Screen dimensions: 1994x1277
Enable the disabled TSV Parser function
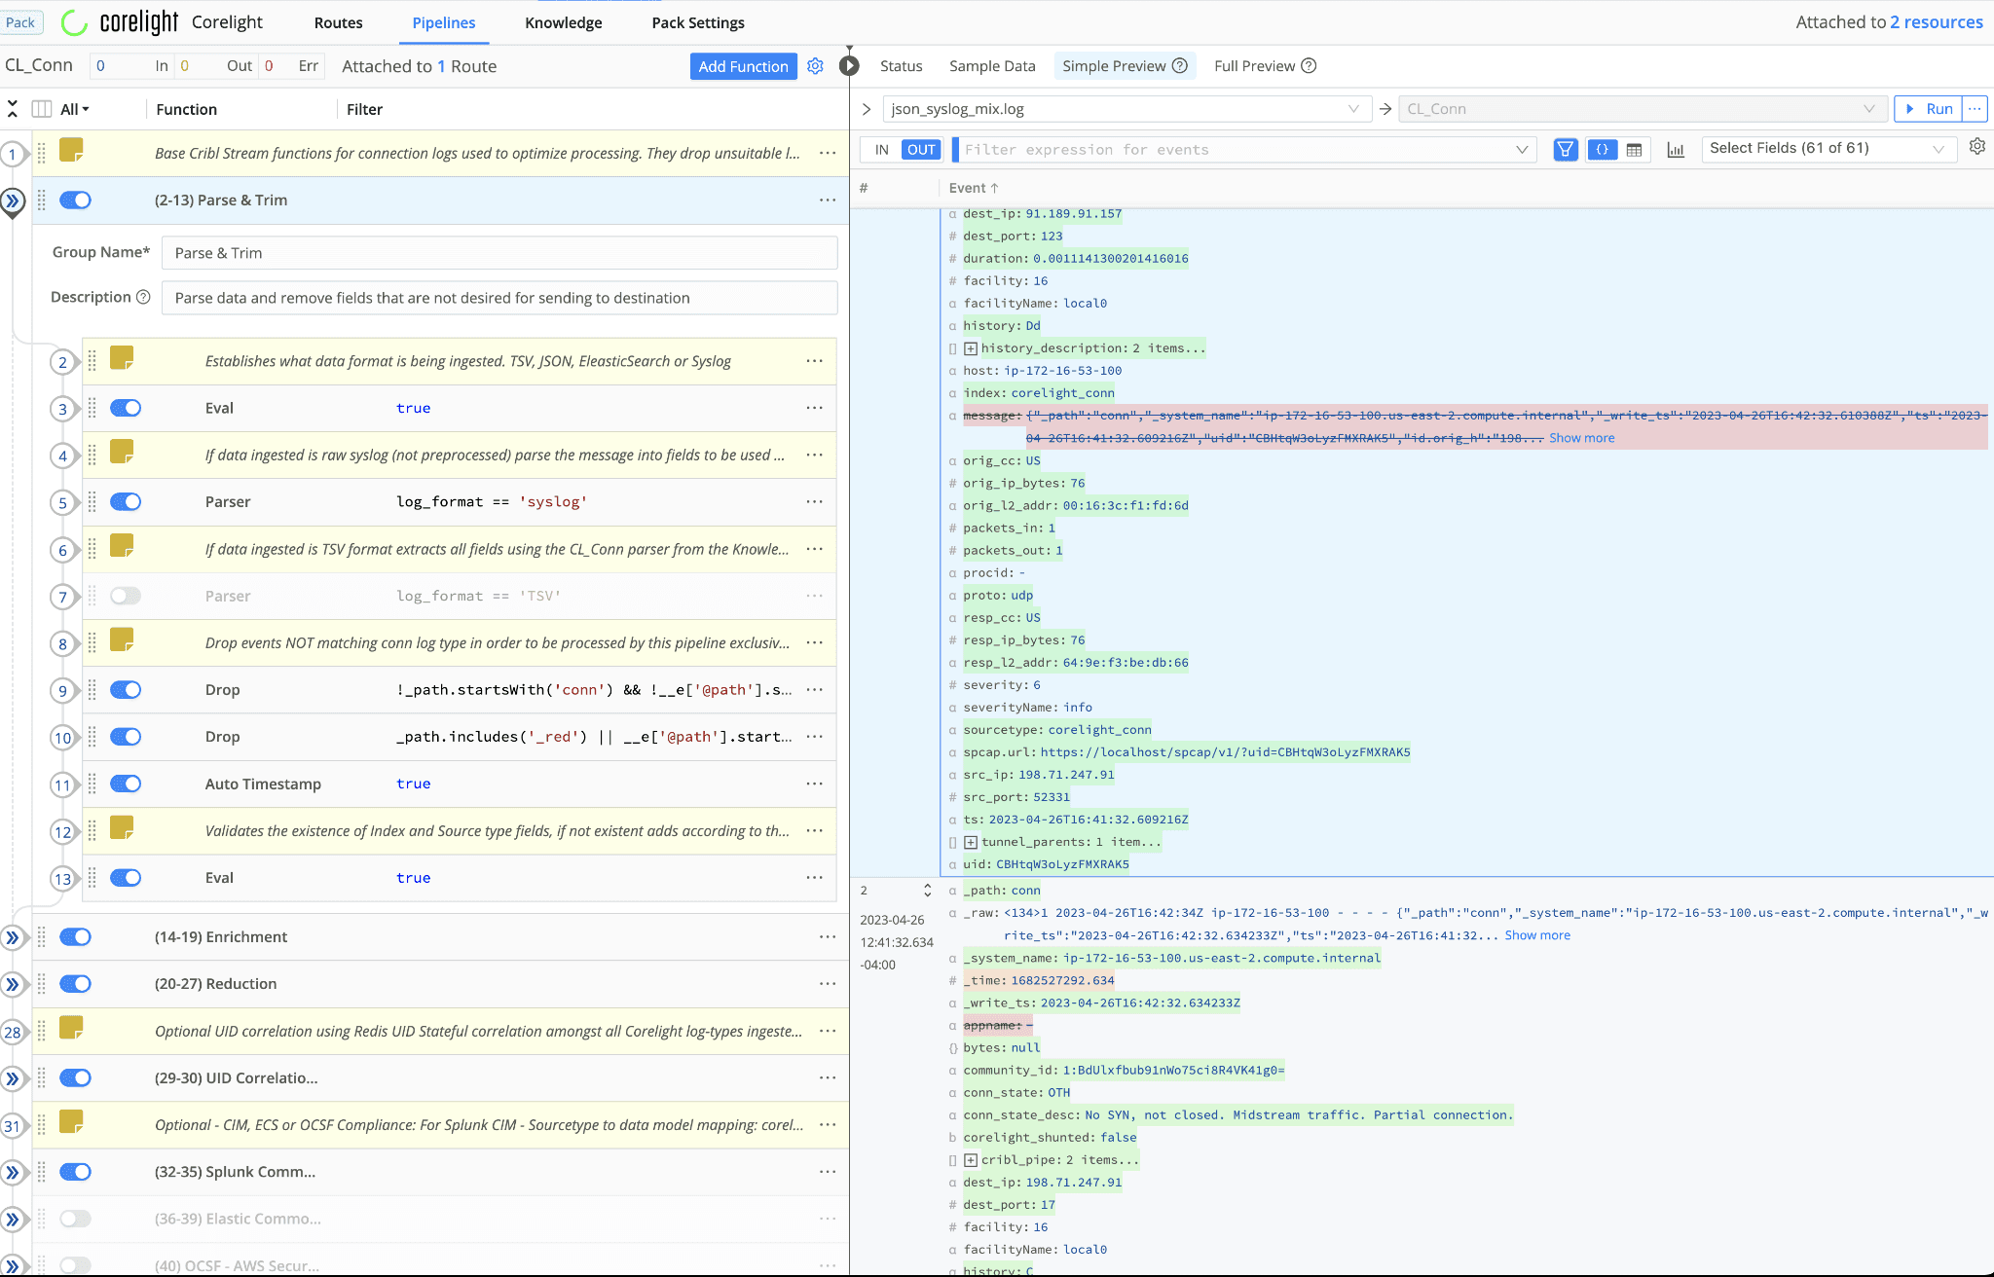click(126, 596)
